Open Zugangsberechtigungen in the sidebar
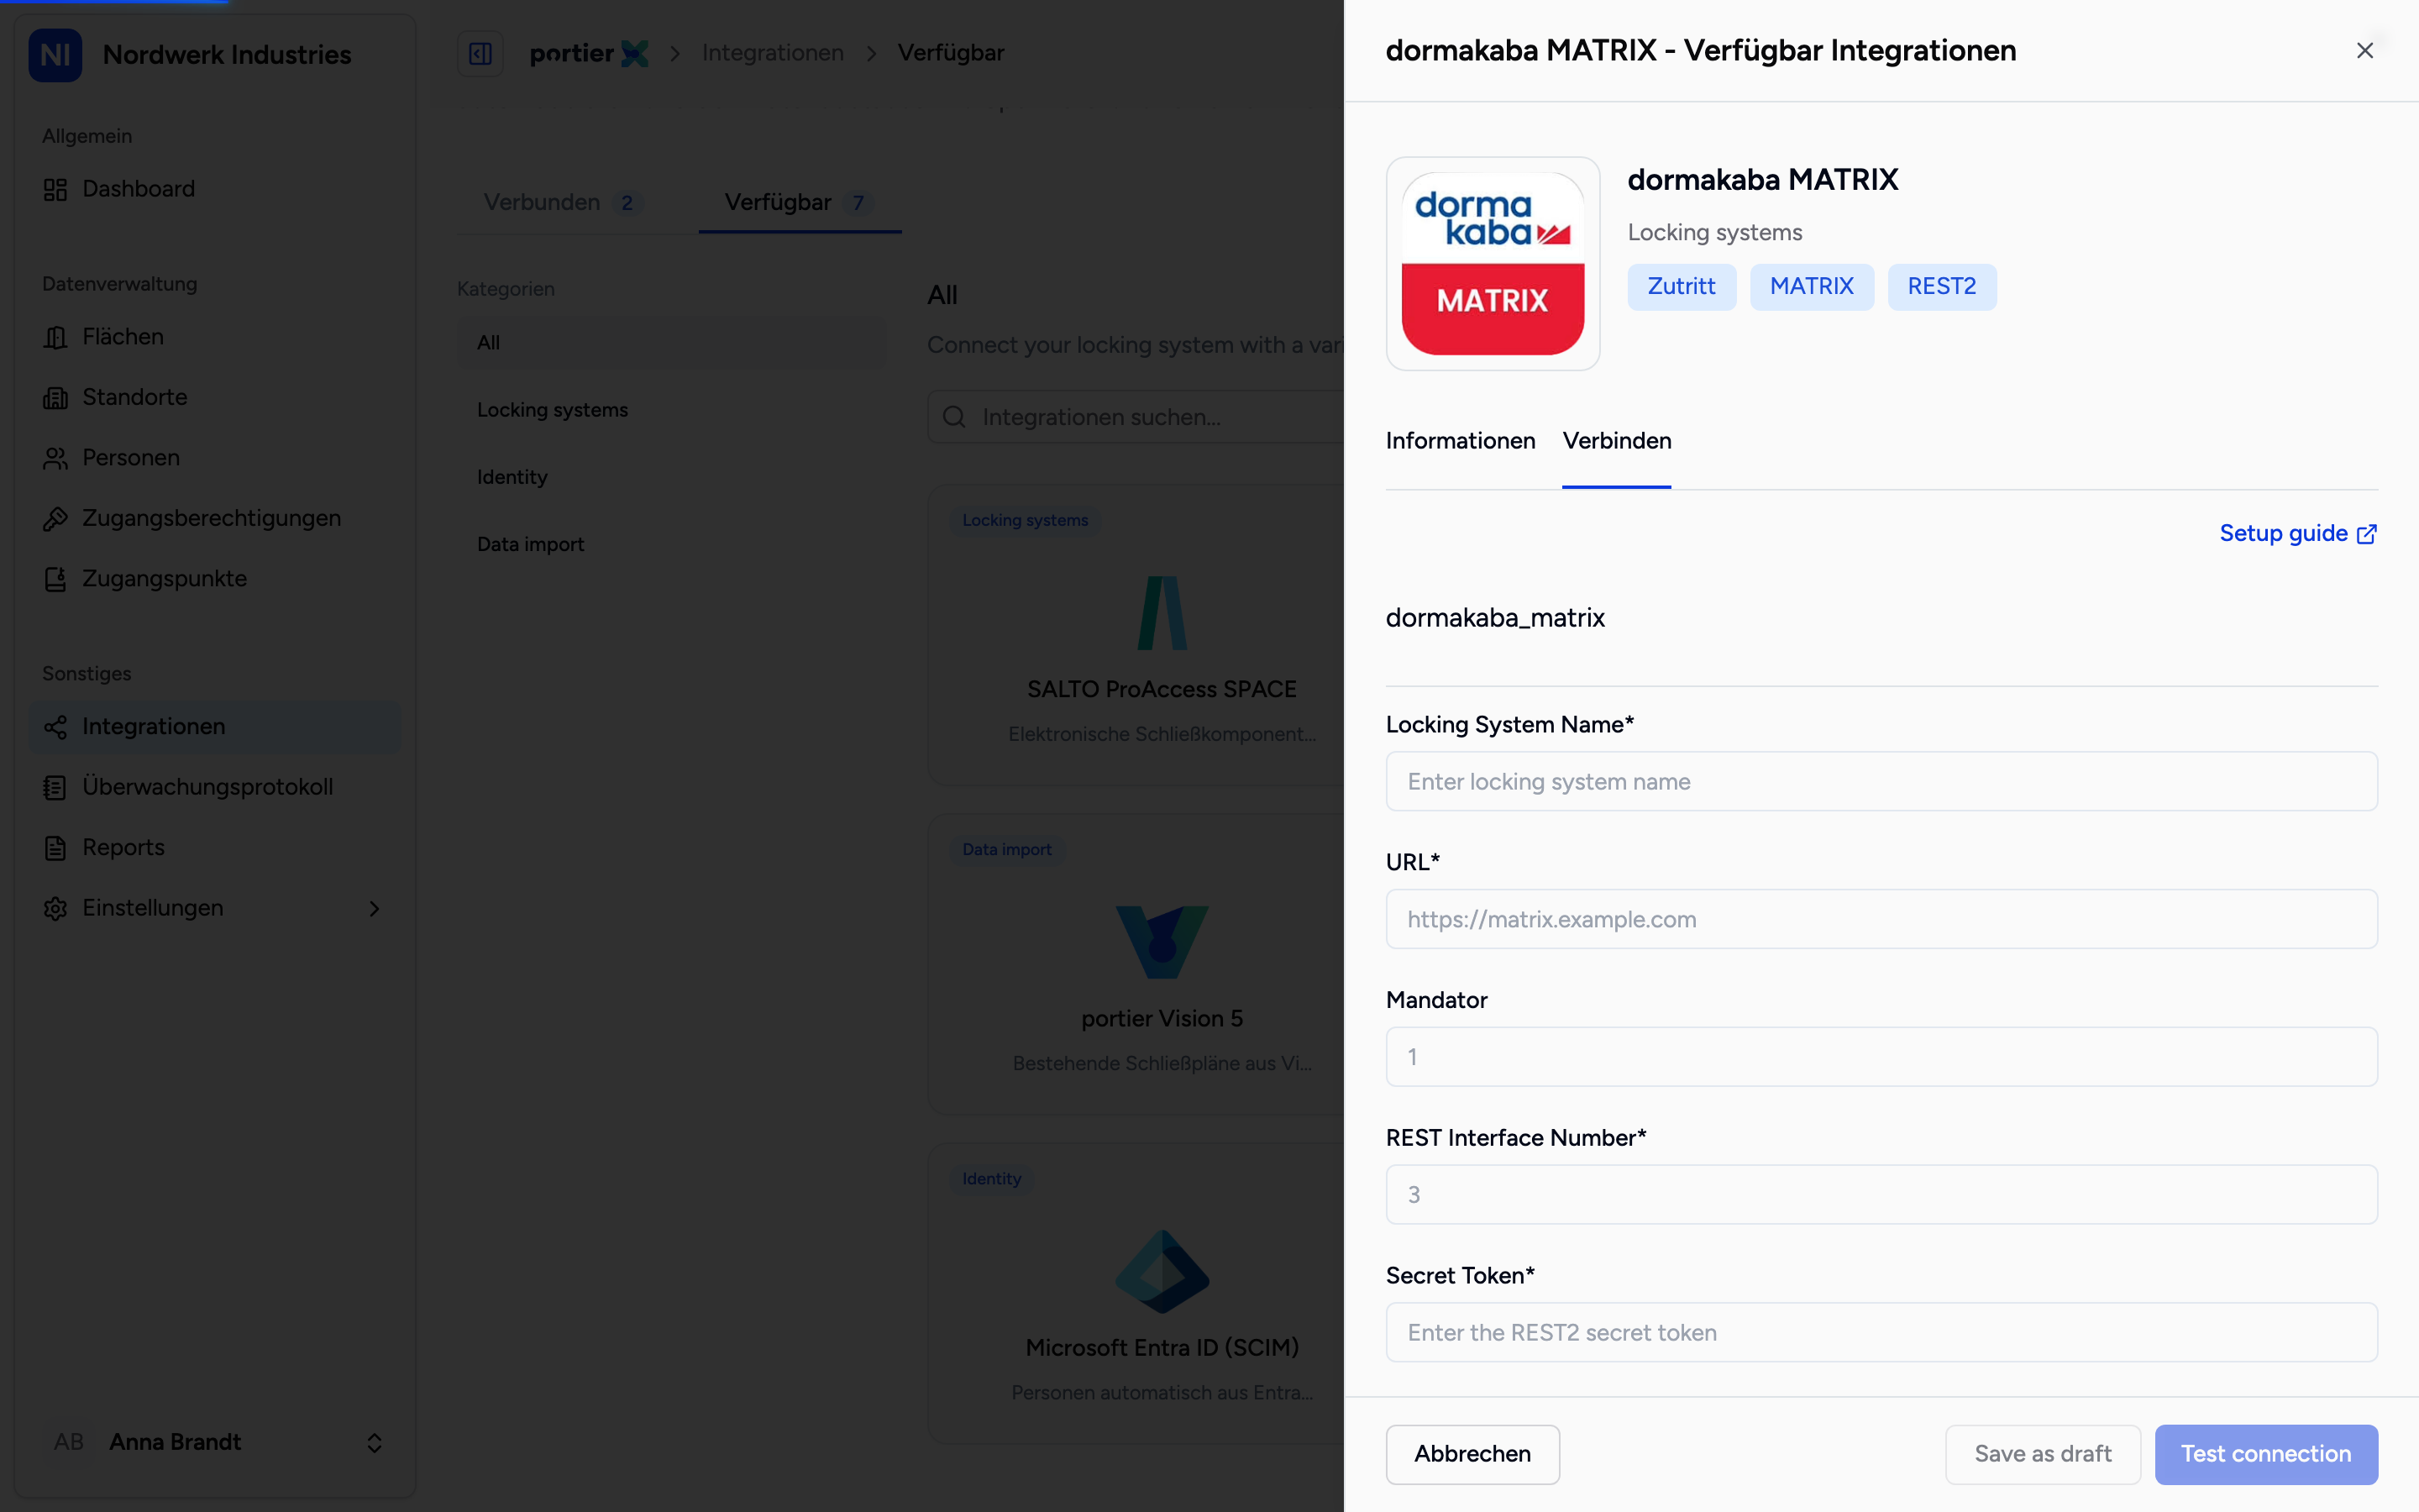The width and height of the screenshot is (2419, 1512). click(215, 519)
